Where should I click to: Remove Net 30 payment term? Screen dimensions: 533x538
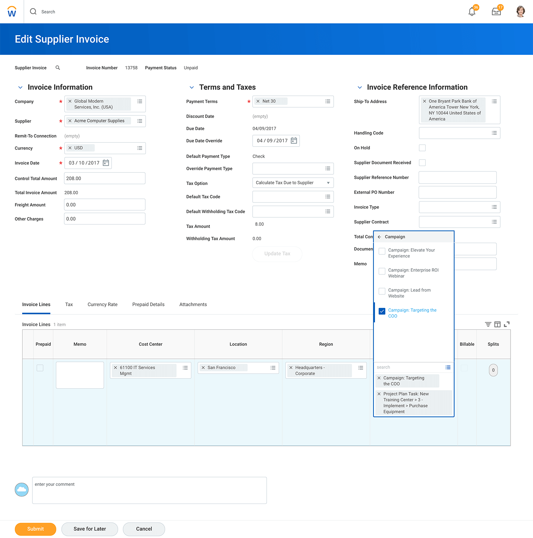[x=258, y=101]
